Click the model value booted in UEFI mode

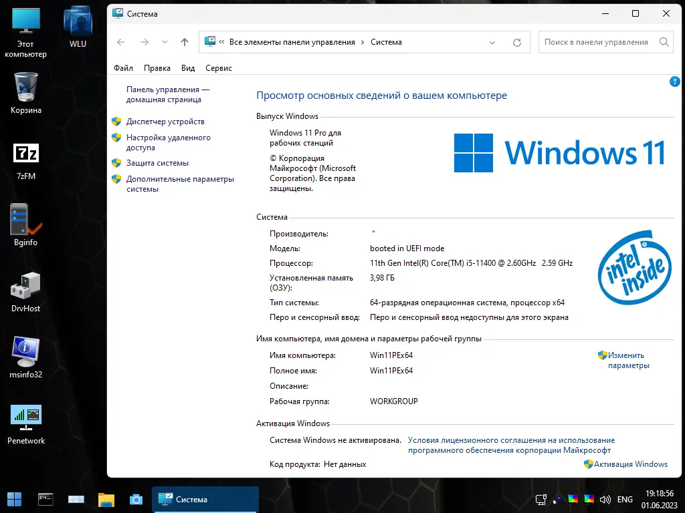(x=407, y=248)
